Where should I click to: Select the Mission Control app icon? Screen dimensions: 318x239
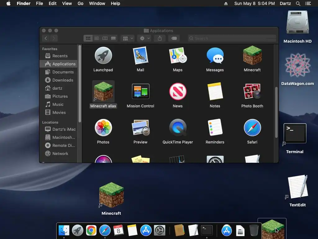point(141,91)
